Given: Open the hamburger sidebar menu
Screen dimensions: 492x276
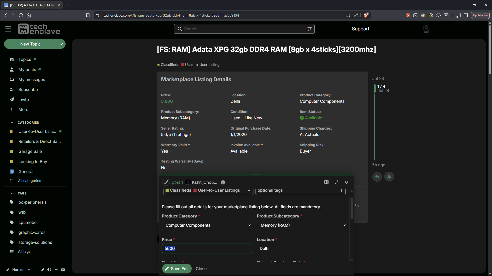Looking at the screenshot, I should coord(8,29).
